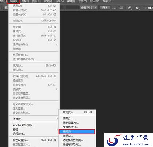
Task: Open the 编辑(E) menu in menu bar
Action: coord(14,1)
